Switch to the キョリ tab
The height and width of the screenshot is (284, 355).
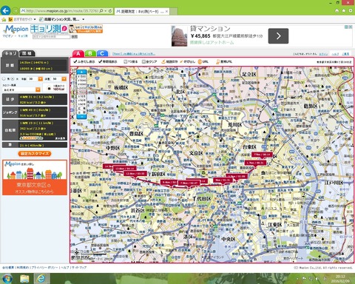coord(10,53)
